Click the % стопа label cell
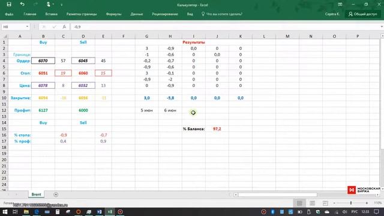 coord(20,135)
